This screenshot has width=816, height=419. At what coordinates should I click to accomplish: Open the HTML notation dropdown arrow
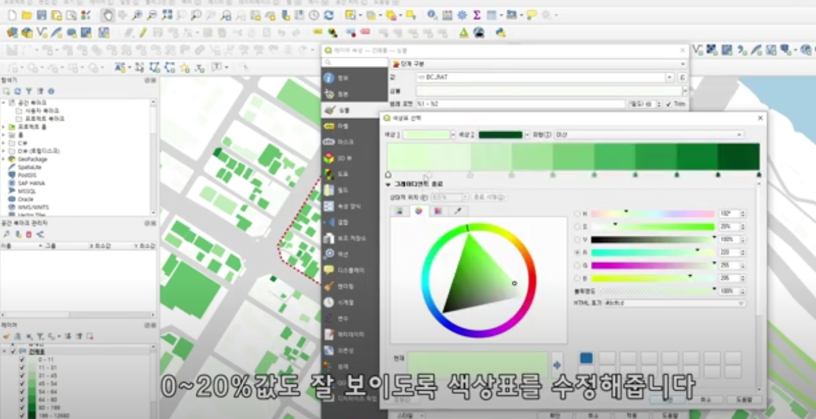[x=741, y=303]
